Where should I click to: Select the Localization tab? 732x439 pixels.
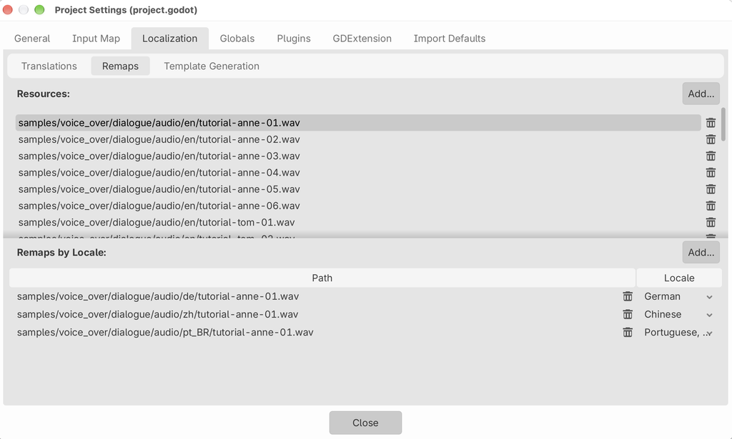(169, 39)
